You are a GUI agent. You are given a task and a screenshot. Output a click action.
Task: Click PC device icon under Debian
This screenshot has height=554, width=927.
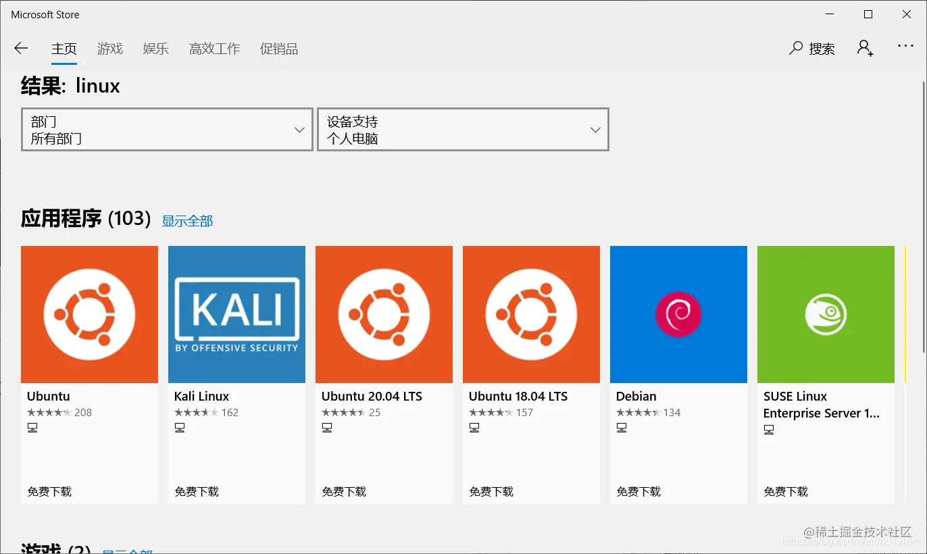coord(622,428)
